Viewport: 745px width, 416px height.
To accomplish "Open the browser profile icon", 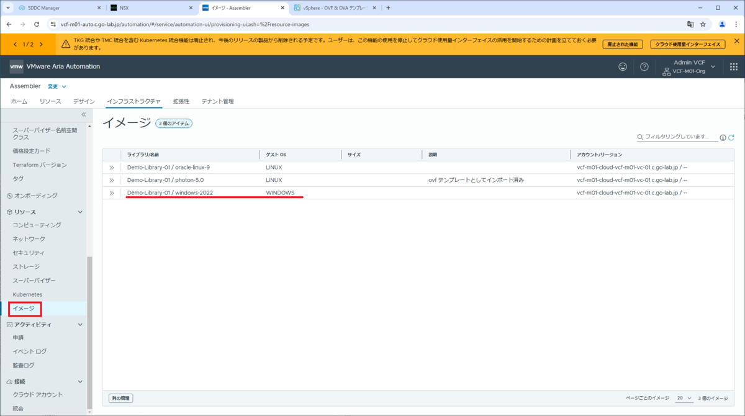I will 722,24.
